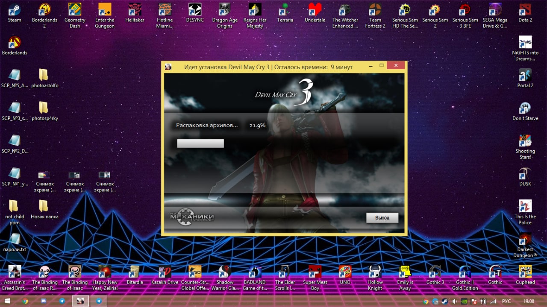
Task: Open Team Fortress 2 icon
Action: pos(375,16)
